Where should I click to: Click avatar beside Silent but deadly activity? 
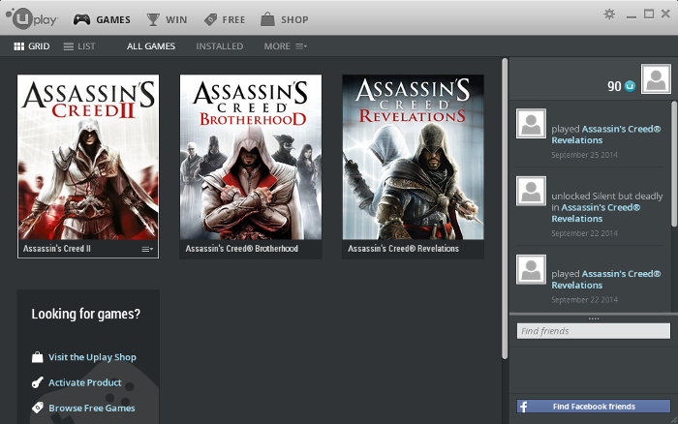[531, 191]
